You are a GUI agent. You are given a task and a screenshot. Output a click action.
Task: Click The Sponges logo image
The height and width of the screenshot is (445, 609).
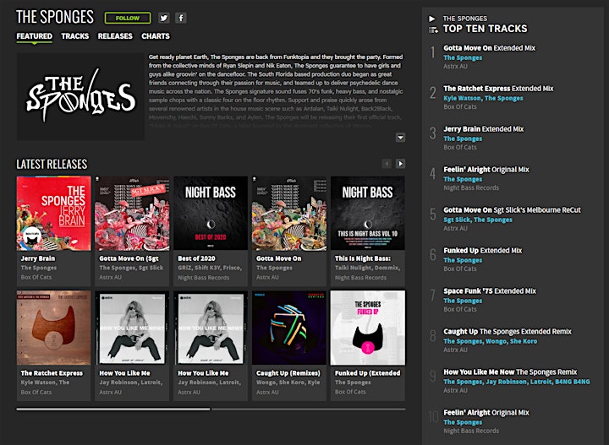click(x=80, y=96)
